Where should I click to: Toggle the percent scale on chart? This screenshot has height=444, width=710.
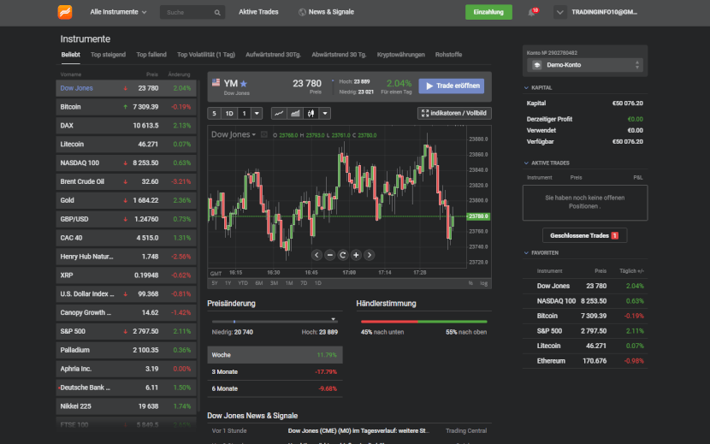click(x=470, y=283)
